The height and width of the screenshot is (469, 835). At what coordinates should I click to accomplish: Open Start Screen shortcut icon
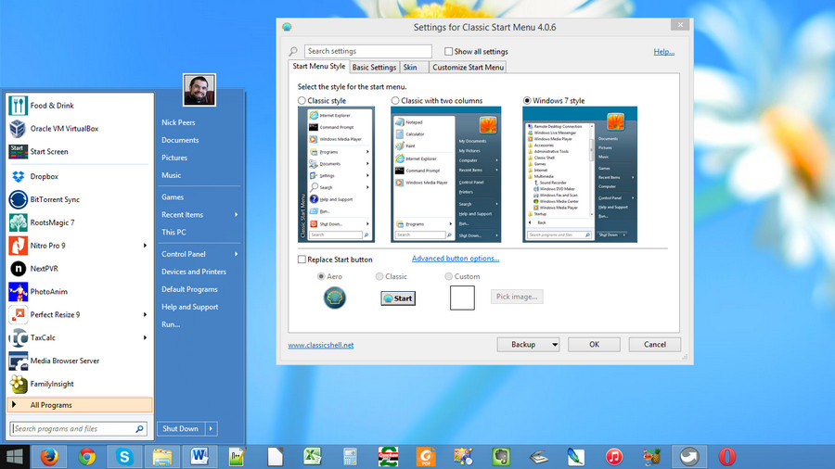(x=19, y=152)
